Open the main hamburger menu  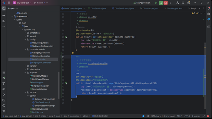[9, 3]
